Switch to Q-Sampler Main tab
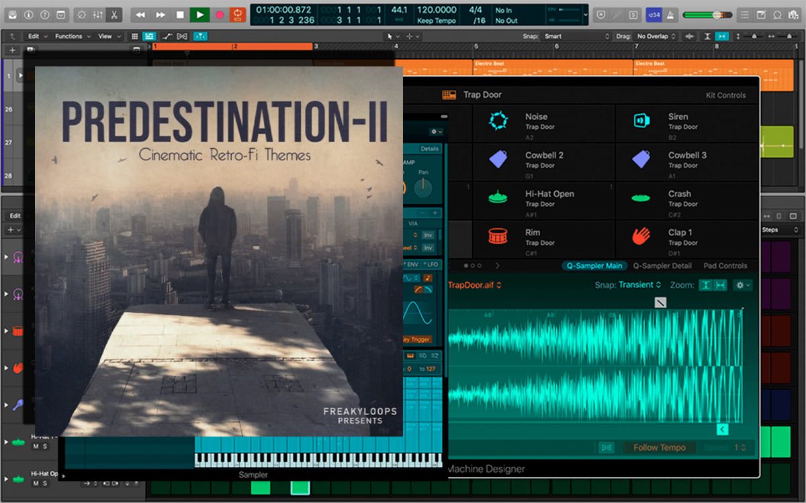The image size is (806, 503). (x=594, y=266)
